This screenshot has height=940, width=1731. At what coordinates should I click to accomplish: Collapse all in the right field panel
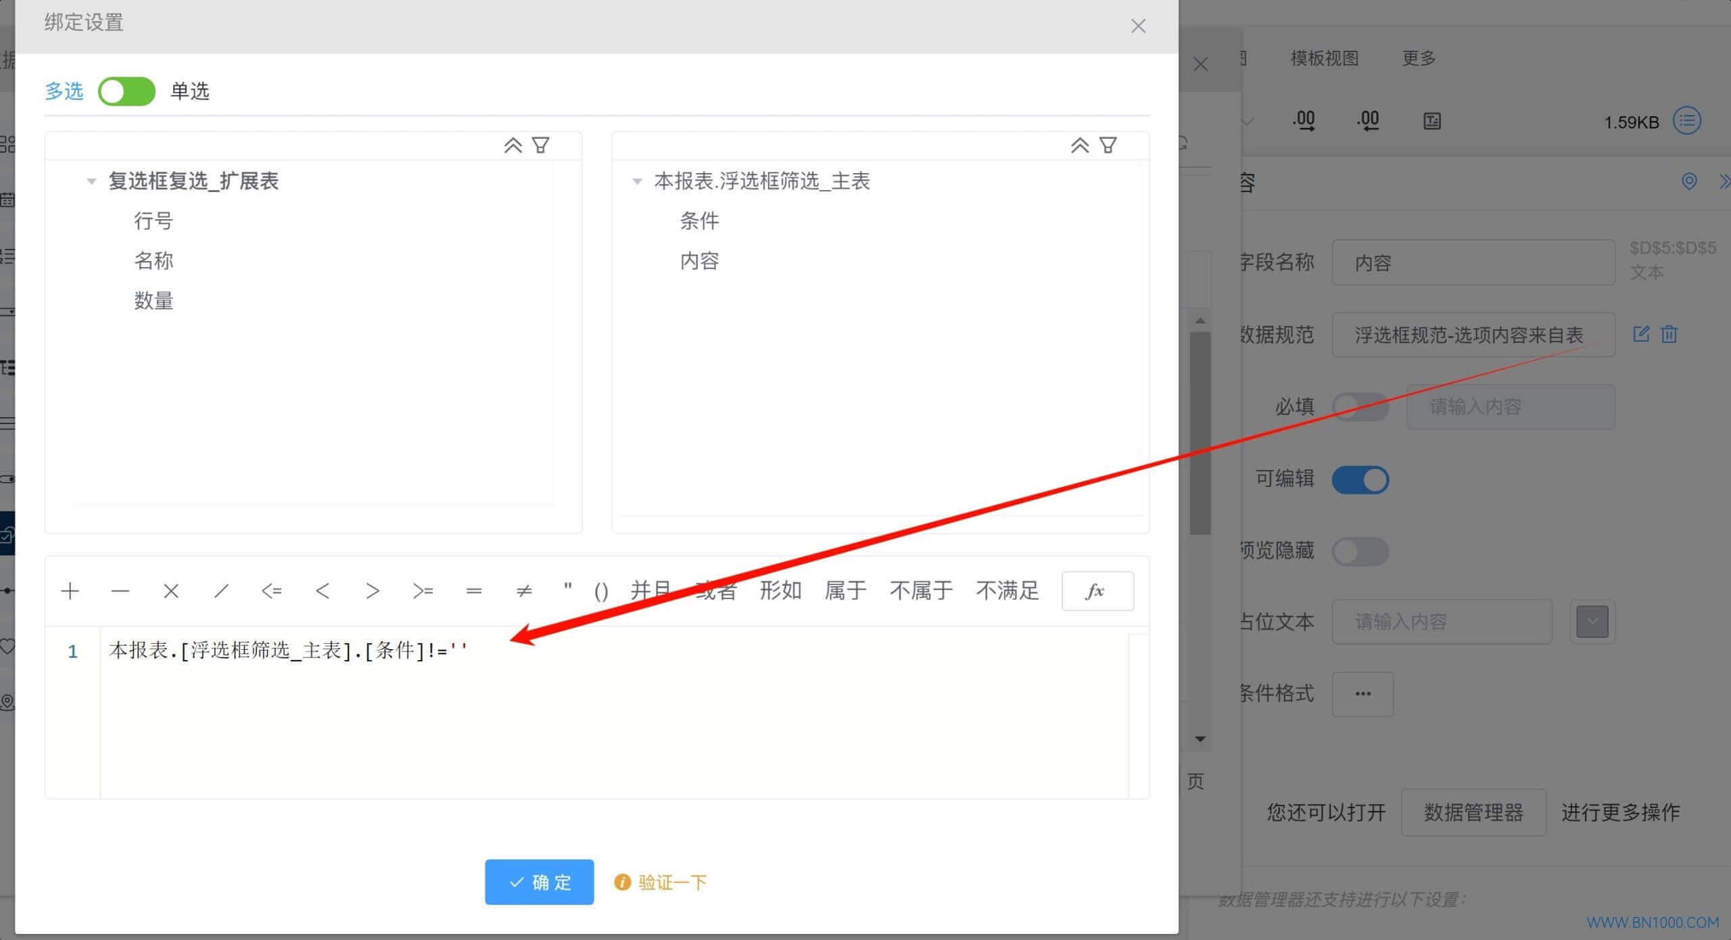(x=1080, y=145)
